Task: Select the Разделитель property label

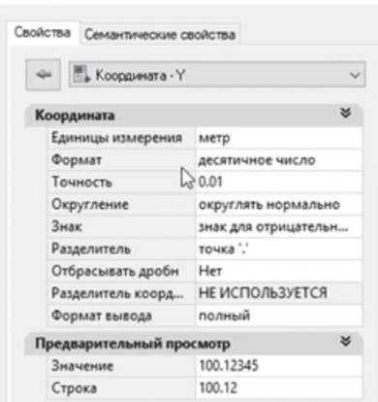Action: point(91,249)
